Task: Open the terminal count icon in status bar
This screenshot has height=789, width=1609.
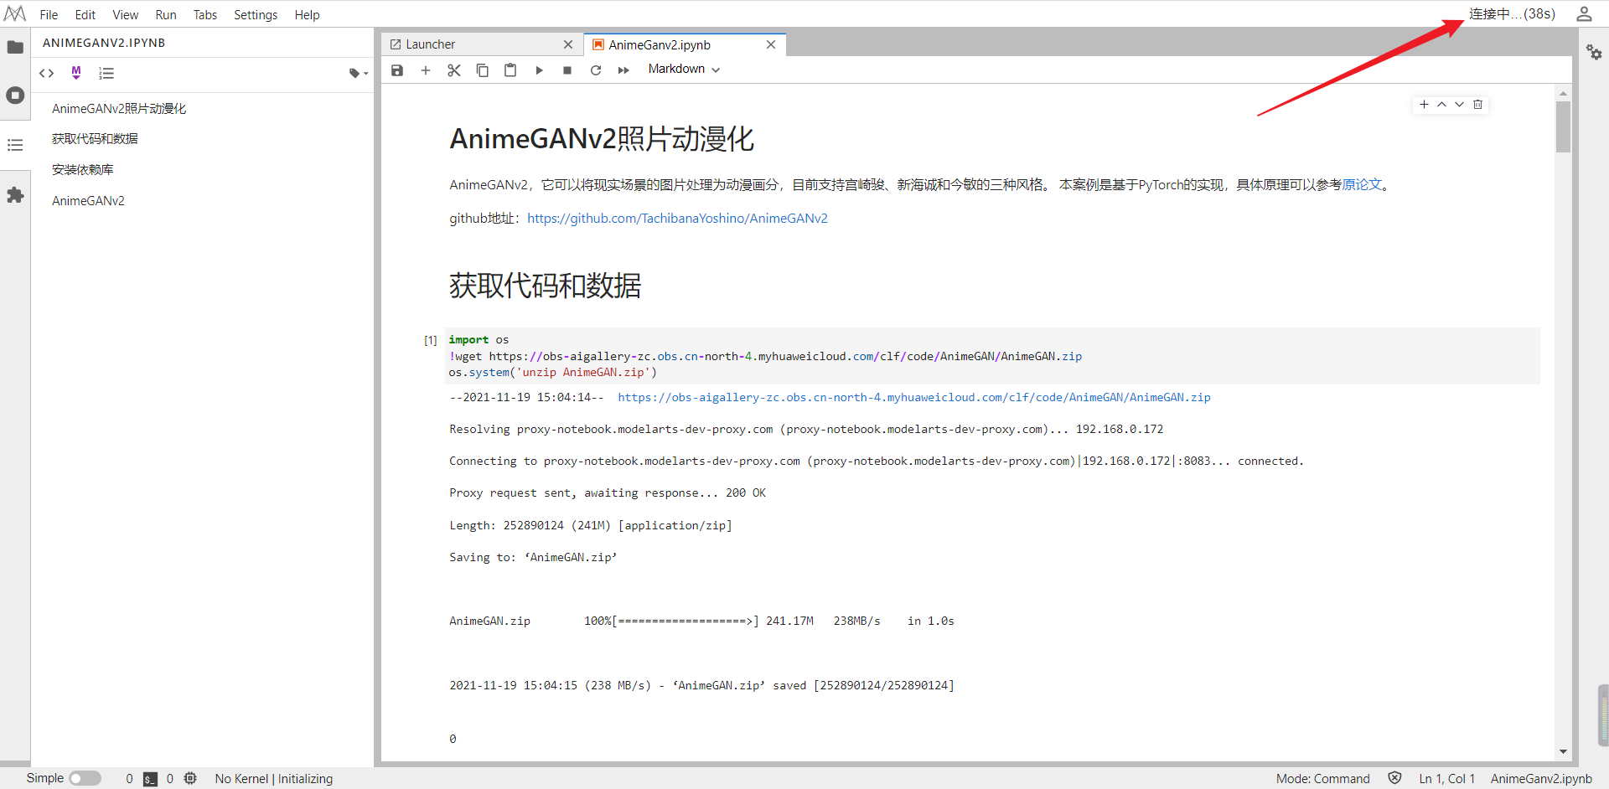Action: pos(150,779)
